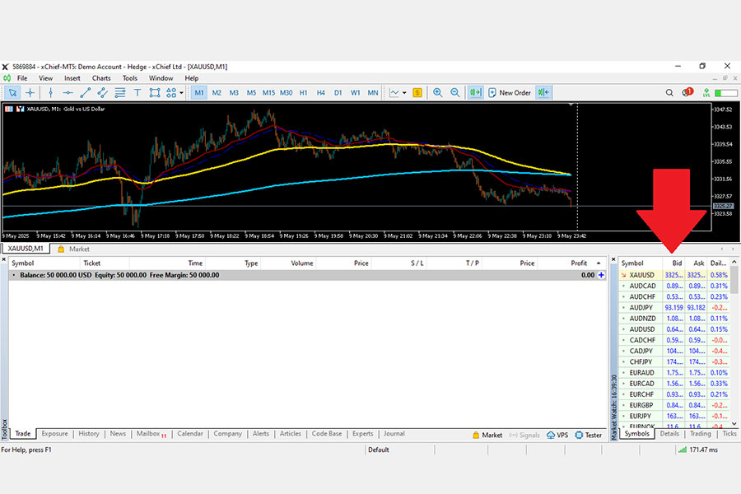Viewport: 741px width, 494px height.
Task: Click the Signals button in Toolbox
Action: tap(524, 435)
